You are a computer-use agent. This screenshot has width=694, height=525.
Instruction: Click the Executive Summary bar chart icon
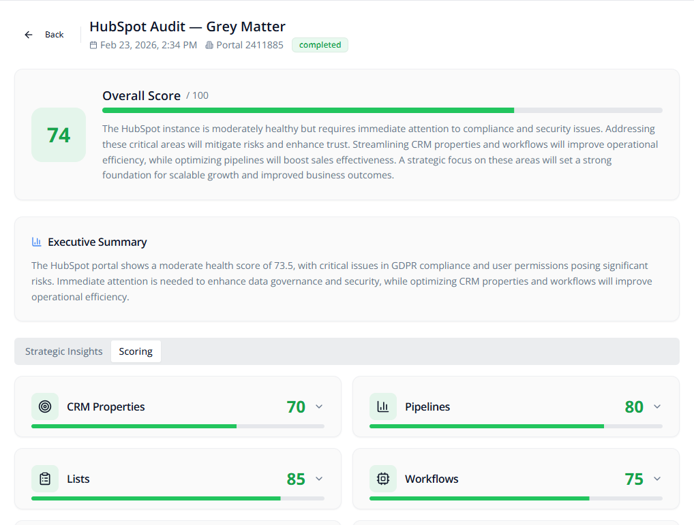pyautogui.click(x=37, y=242)
